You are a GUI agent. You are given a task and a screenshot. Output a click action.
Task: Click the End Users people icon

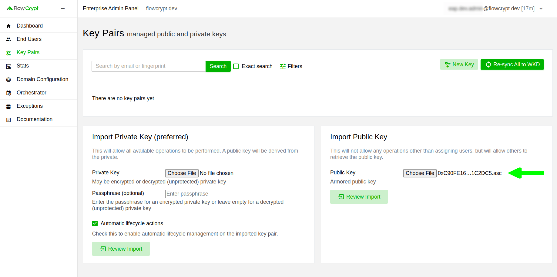[x=8, y=39]
